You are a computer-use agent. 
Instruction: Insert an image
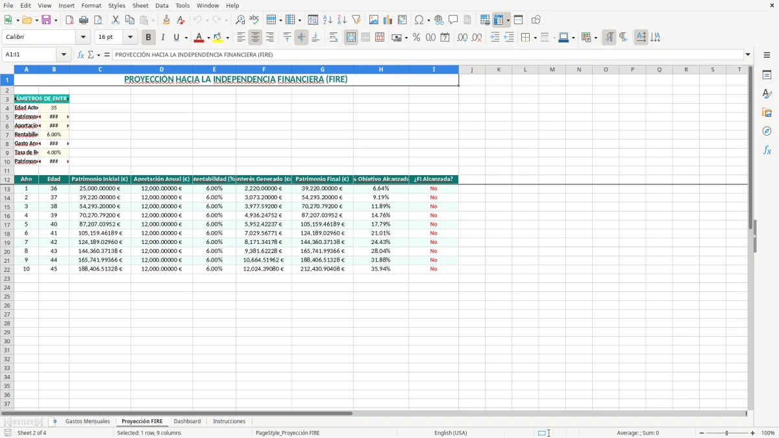tap(374, 20)
